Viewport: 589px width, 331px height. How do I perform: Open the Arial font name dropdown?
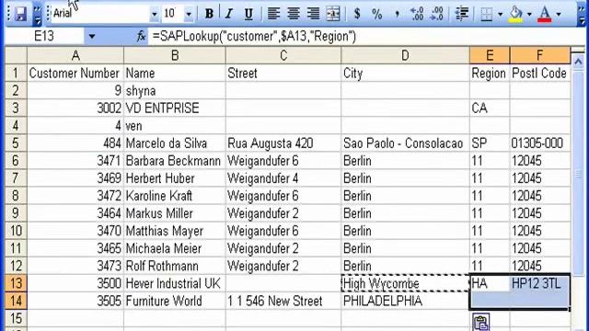[154, 15]
